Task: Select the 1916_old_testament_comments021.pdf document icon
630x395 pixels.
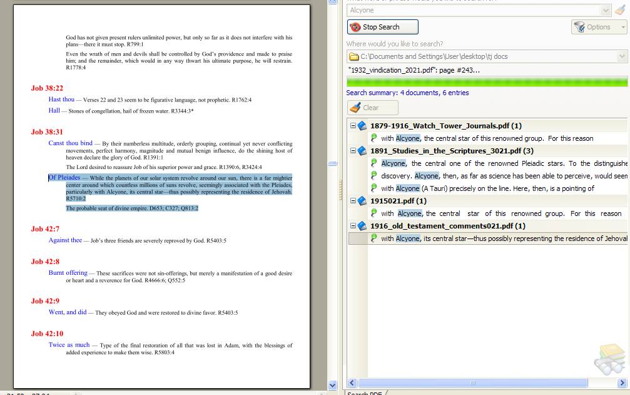Action: coord(362,226)
